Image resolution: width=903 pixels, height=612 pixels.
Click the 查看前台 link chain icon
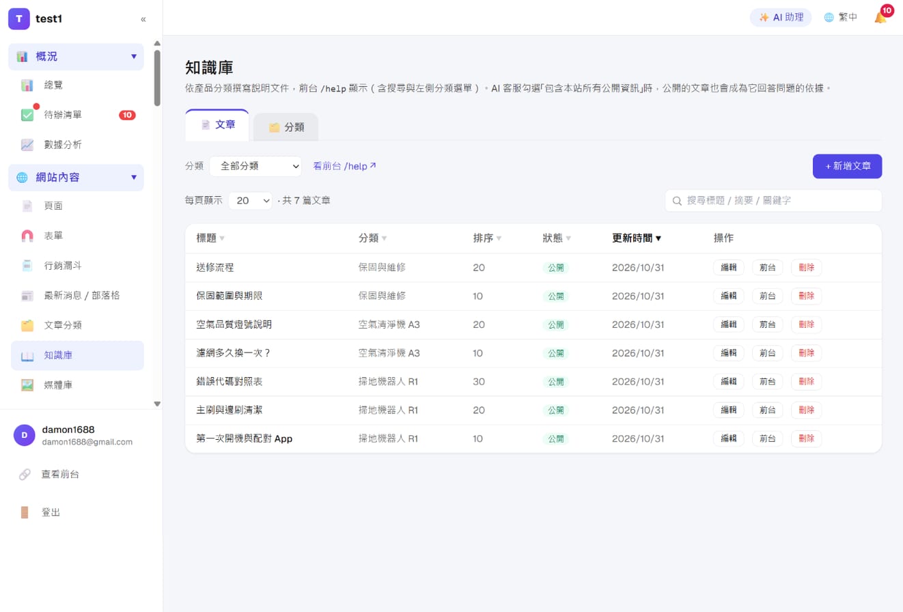(25, 474)
